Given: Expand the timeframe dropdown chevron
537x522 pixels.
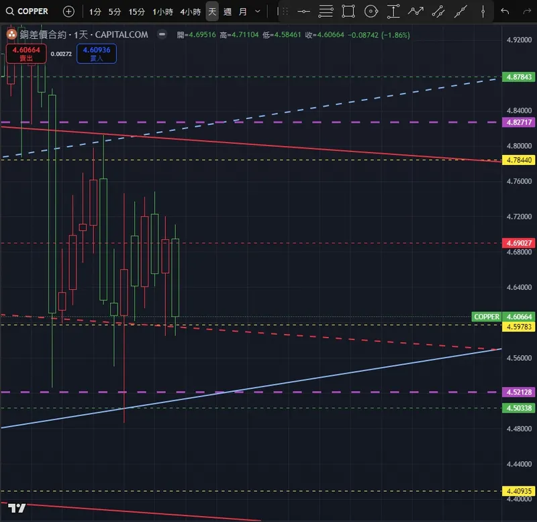Looking at the screenshot, I should (x=258, y=11).
